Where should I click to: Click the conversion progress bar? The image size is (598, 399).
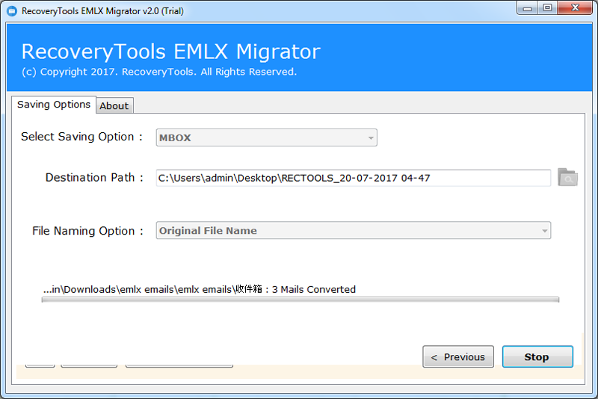pyautogui.click(x=300, y=300)
